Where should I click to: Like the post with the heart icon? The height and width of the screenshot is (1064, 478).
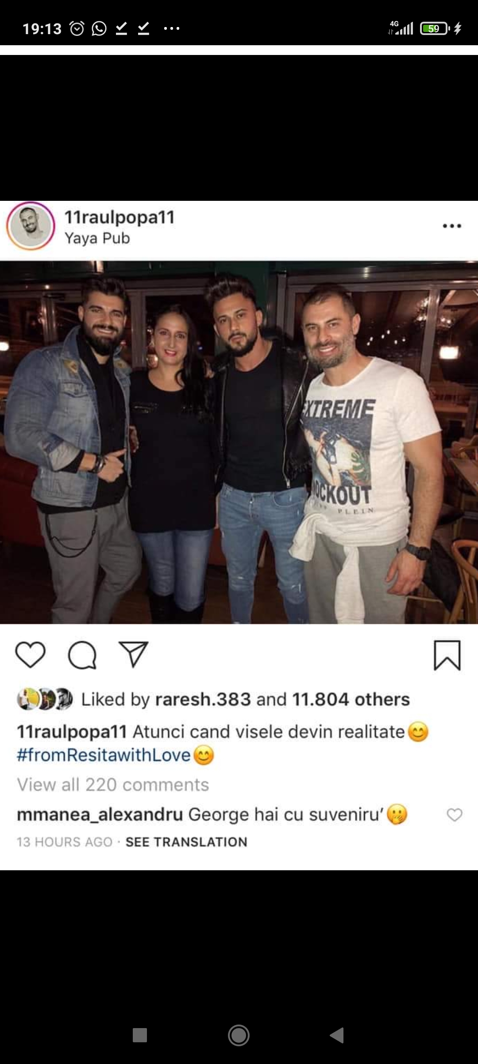click(30, 654)
